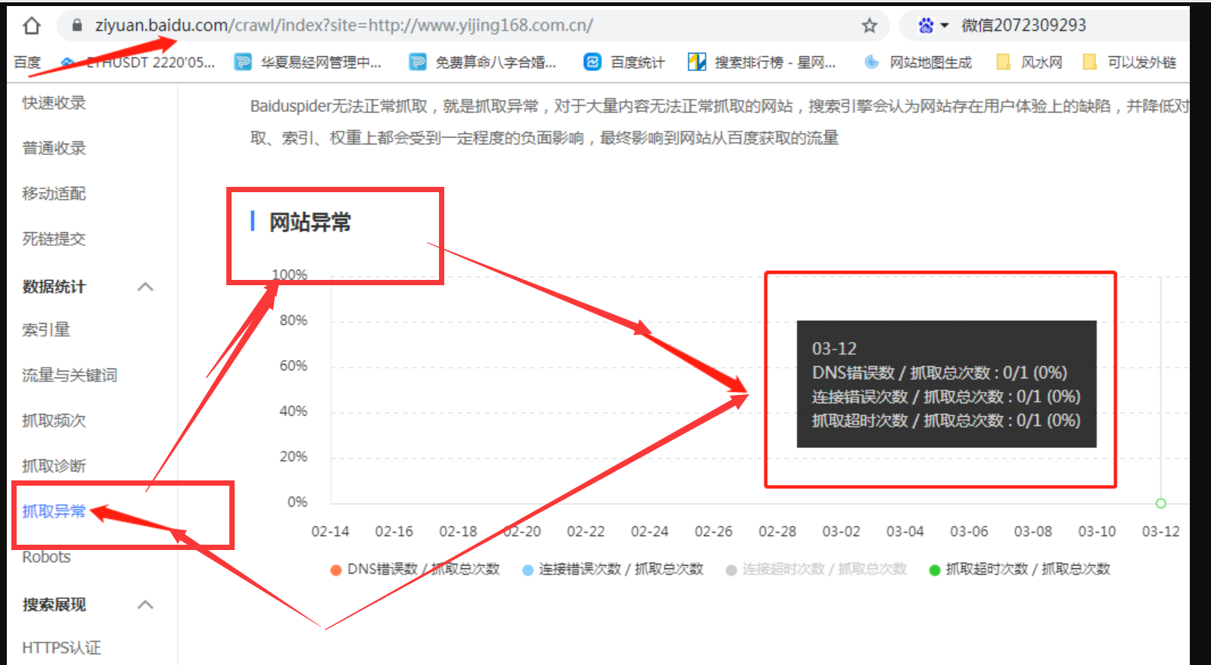This screenshot has height=665, width=1211.
Task: Click the 微信2072309293 text
Action: pos(1023,26)
